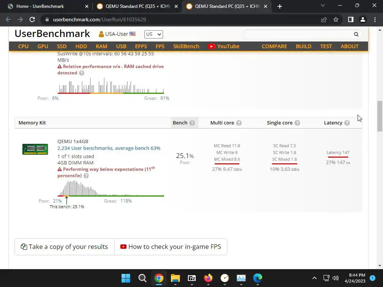Open a new browser tab

280,6
